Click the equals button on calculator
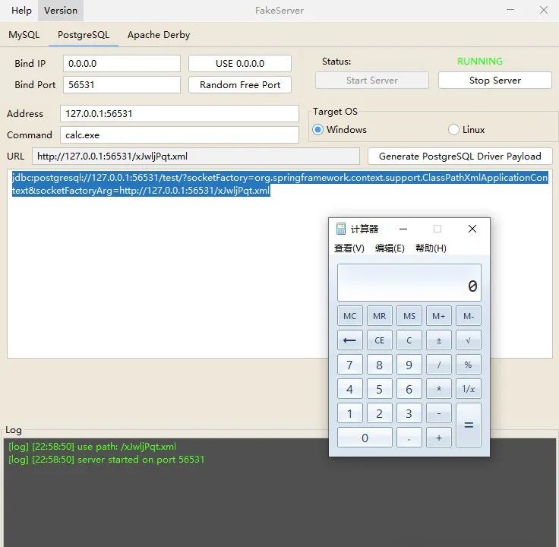 coord(469,425)
